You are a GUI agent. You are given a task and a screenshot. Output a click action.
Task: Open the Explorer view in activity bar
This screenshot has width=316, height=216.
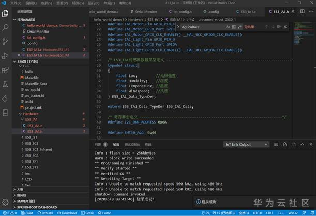(x=5, y=14)
